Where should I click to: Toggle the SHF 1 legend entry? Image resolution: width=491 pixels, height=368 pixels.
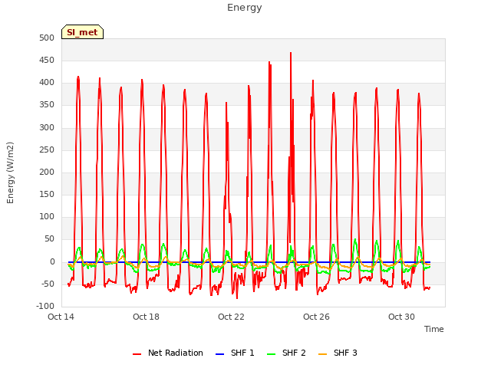coord(235,353)
